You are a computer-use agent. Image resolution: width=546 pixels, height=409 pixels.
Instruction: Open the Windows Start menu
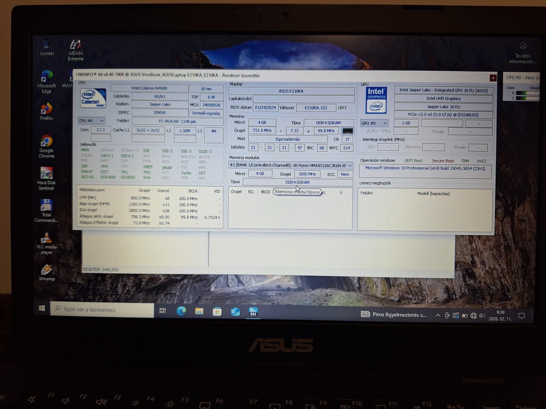coord(42,308)
